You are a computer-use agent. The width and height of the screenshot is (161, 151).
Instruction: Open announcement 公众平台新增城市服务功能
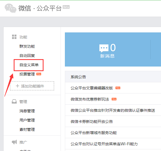[x=94, y=133]
